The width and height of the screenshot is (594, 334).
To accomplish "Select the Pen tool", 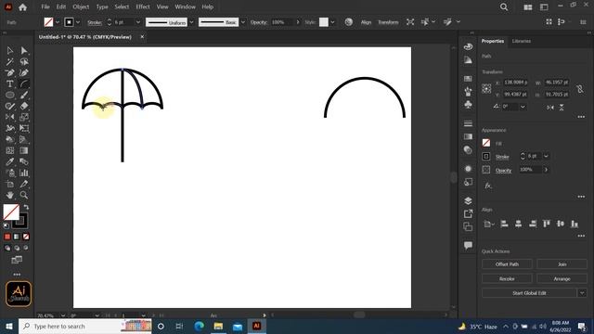I will tap(10, 72).
